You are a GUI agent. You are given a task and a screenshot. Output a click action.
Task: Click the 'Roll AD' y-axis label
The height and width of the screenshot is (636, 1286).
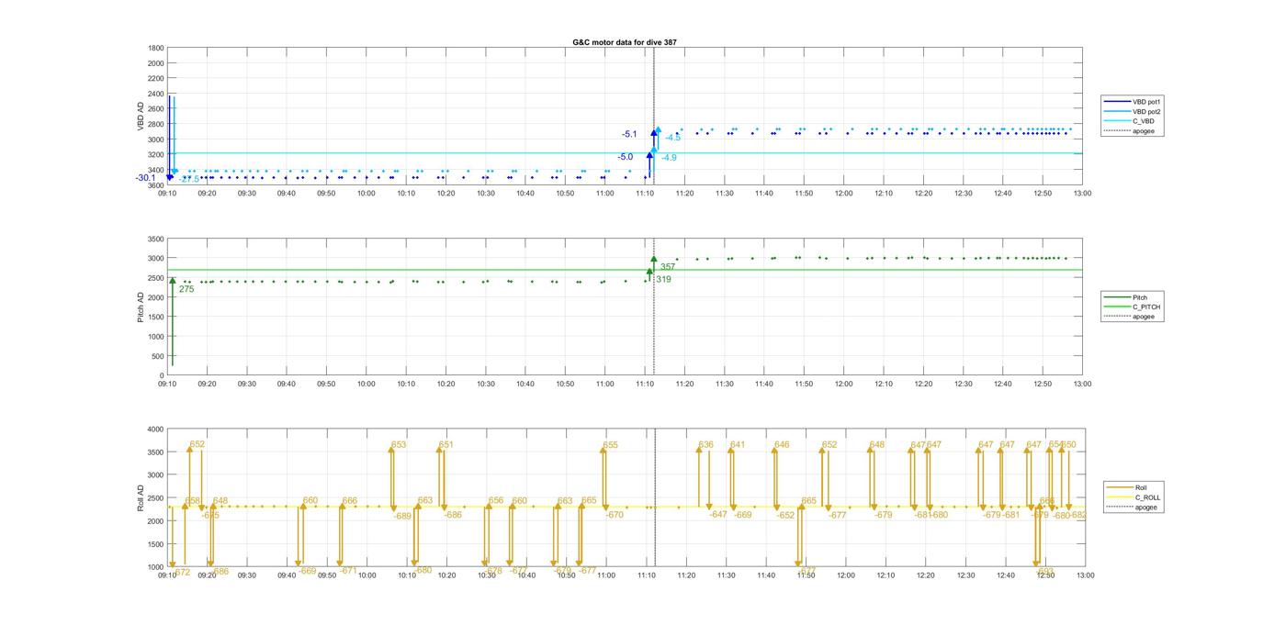(141, 497)
